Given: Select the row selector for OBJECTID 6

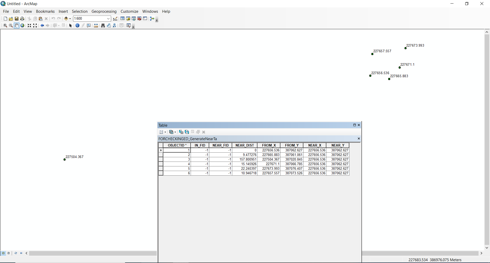Looking at the screenshot, I should click(x=161, y=173).
